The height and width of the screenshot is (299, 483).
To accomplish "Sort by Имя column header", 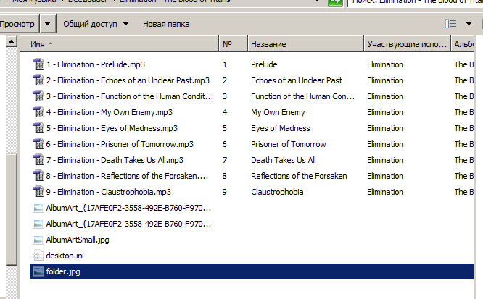I will pyautogui.click(x=119, y=44).
